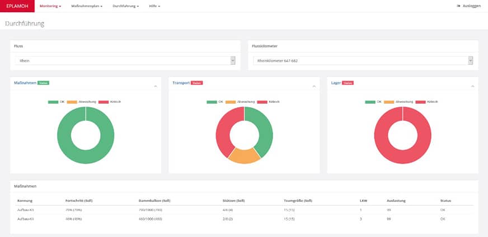
Task: Click the orange segment of Transport donut
Action: [245, 157]
